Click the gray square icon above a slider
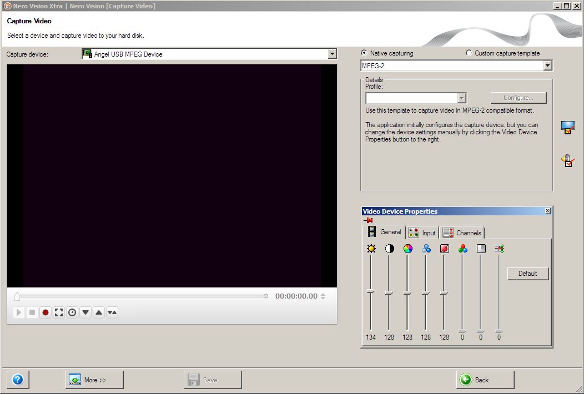Viewport: 584px width, 394px height. click(481, 249)
